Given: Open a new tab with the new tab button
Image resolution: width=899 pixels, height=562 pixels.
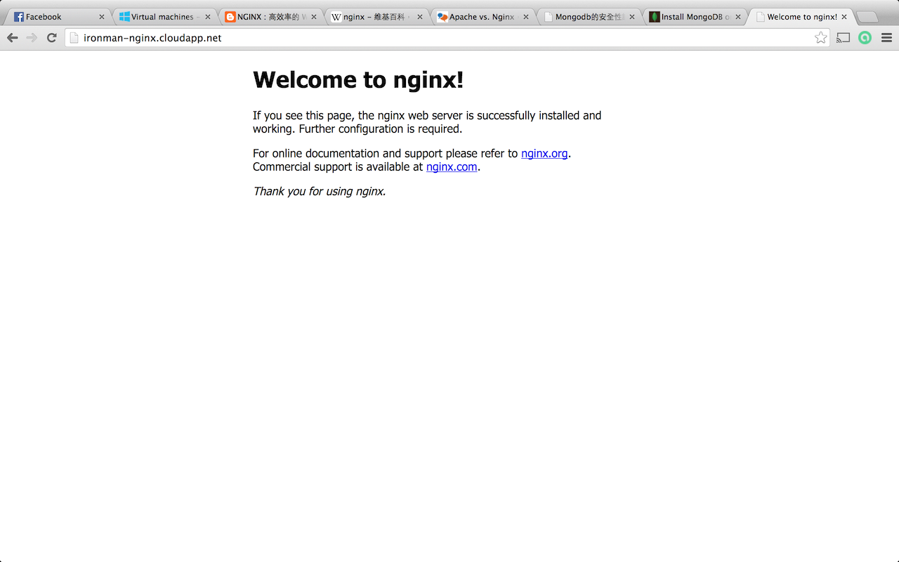Looking at the screenshot, I should [868, 18].
